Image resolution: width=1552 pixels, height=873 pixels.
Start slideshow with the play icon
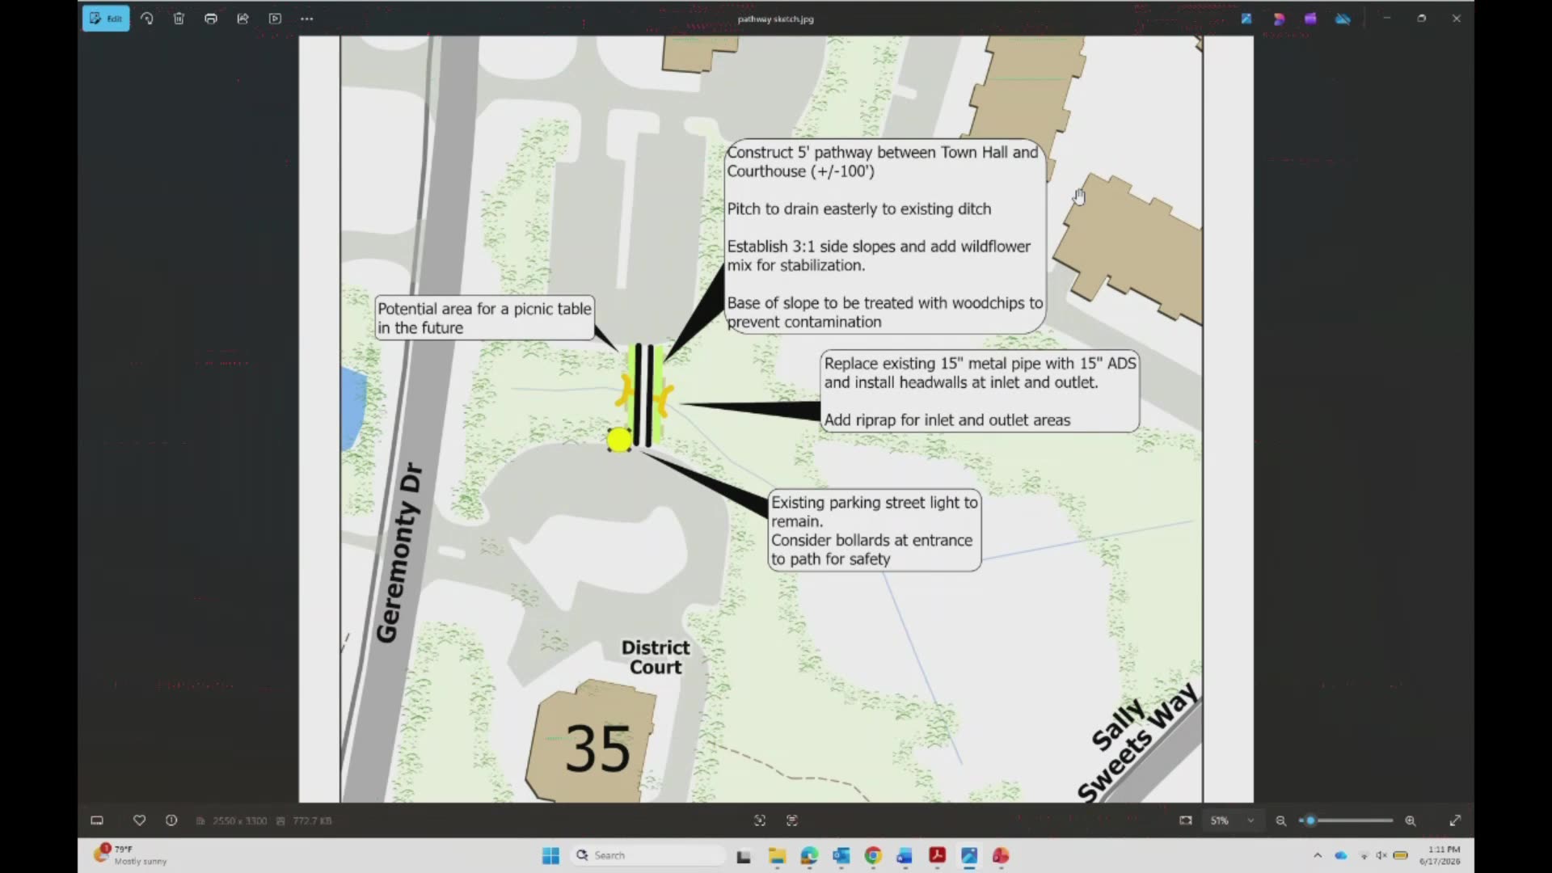point(275,19)
